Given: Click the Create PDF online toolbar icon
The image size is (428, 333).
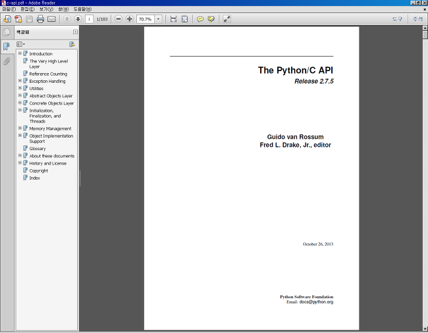Looking at the screenshot, I should click(x=18, y=19).
